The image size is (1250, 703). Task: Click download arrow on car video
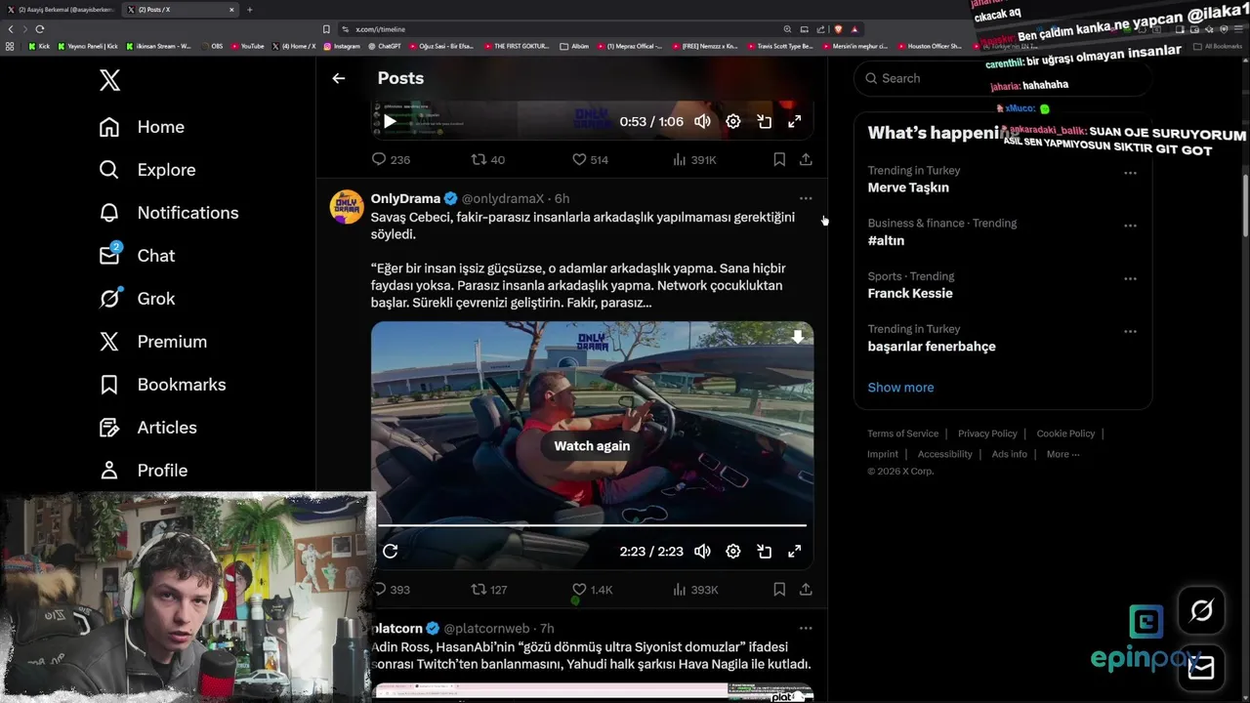coord(798,337)
